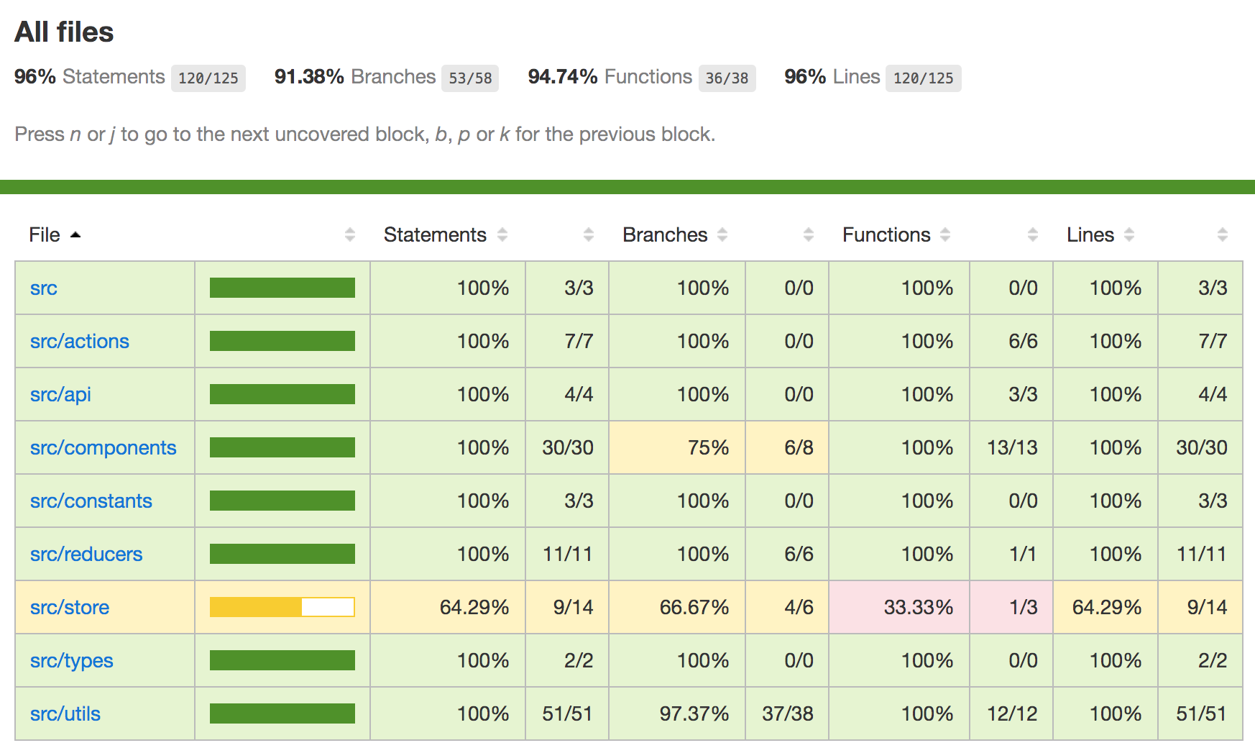Click sort arrows above branches count column

click(x=809, y=235)
